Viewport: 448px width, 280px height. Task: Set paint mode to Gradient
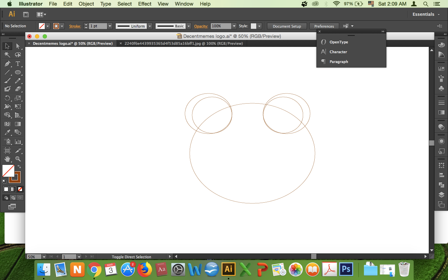pos(13,189)
